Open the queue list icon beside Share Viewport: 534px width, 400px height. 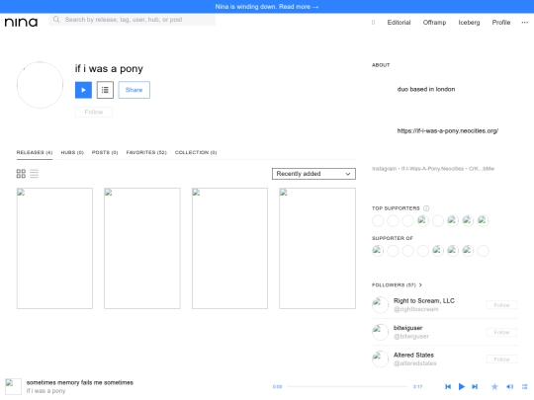click(x=105, y=90)
